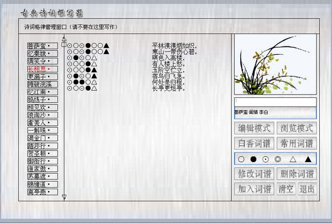Load the 贺圣朝 tune pattern
Screen dimensions: 332x223
point(43,153)
